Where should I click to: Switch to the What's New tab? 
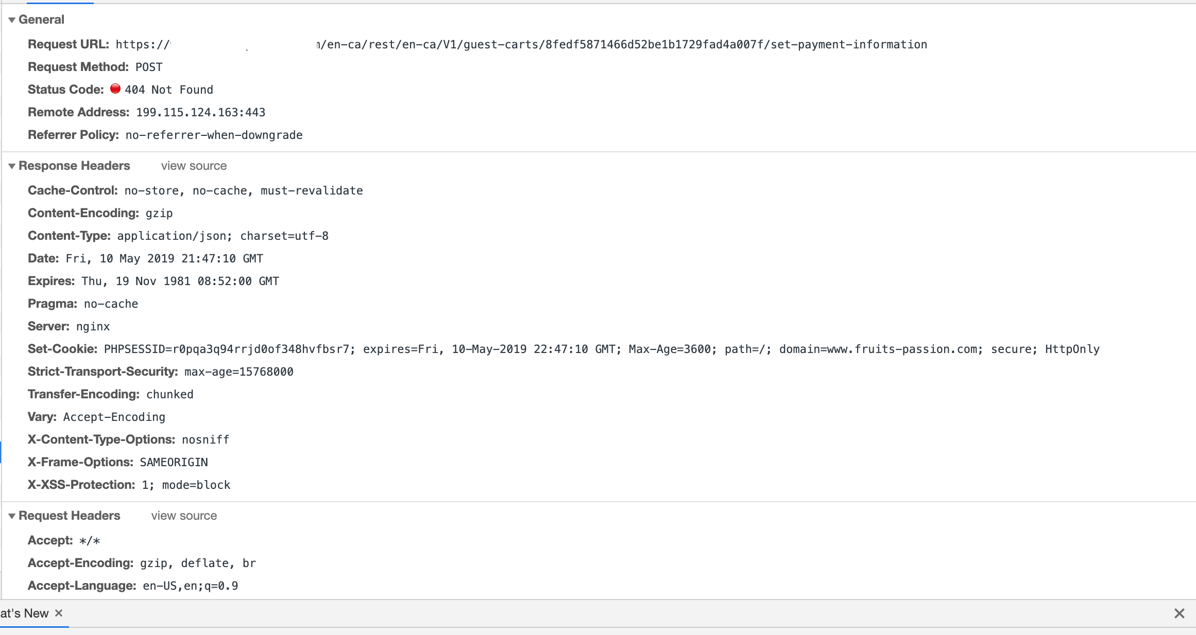click(23, 613)
